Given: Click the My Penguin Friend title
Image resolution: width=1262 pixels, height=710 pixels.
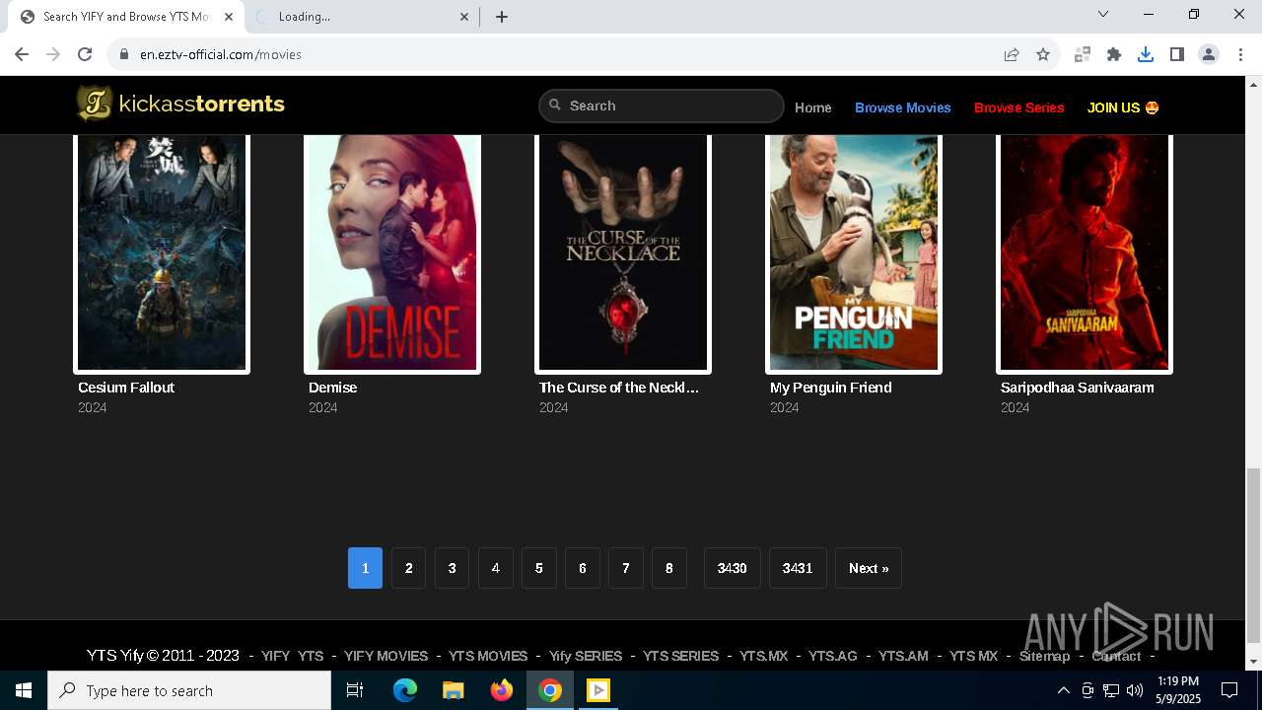Looking at the screenshot, I should (x=831, y=388).
